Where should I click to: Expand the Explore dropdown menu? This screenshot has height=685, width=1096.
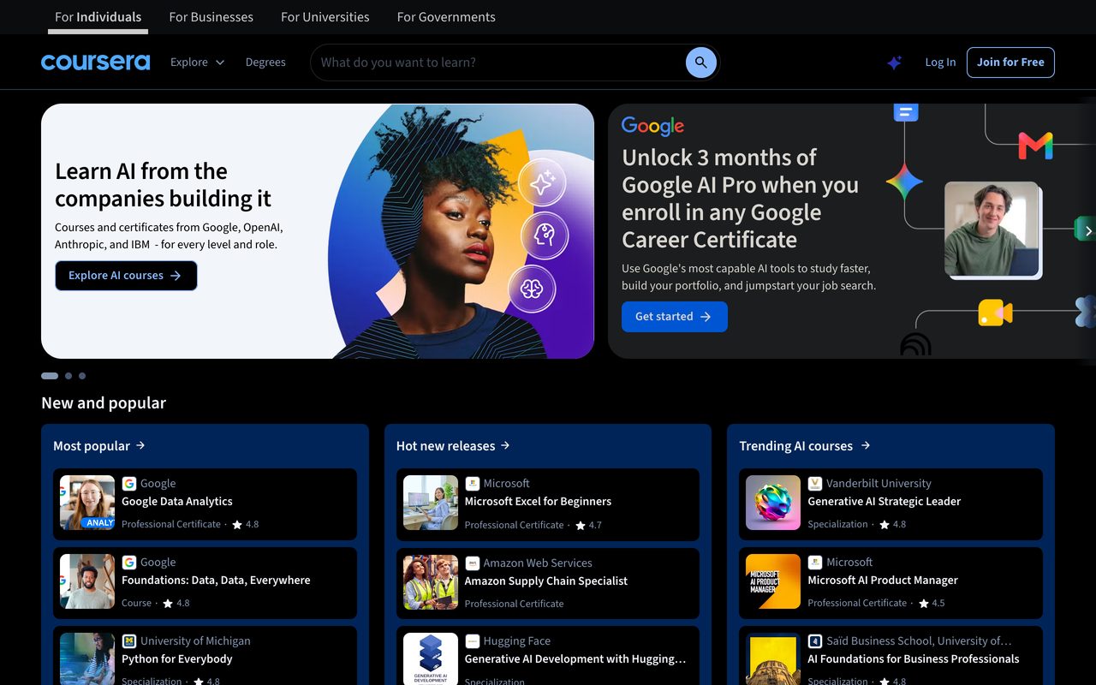(198, 63)
